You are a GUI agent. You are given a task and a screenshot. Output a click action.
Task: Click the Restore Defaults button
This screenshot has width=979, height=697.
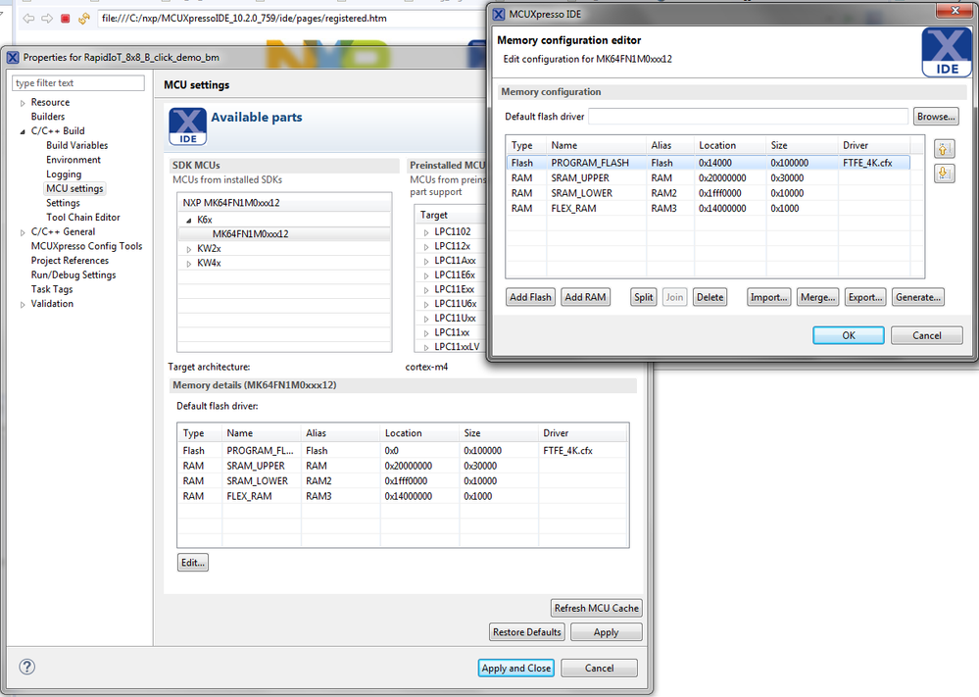[527, 632]
